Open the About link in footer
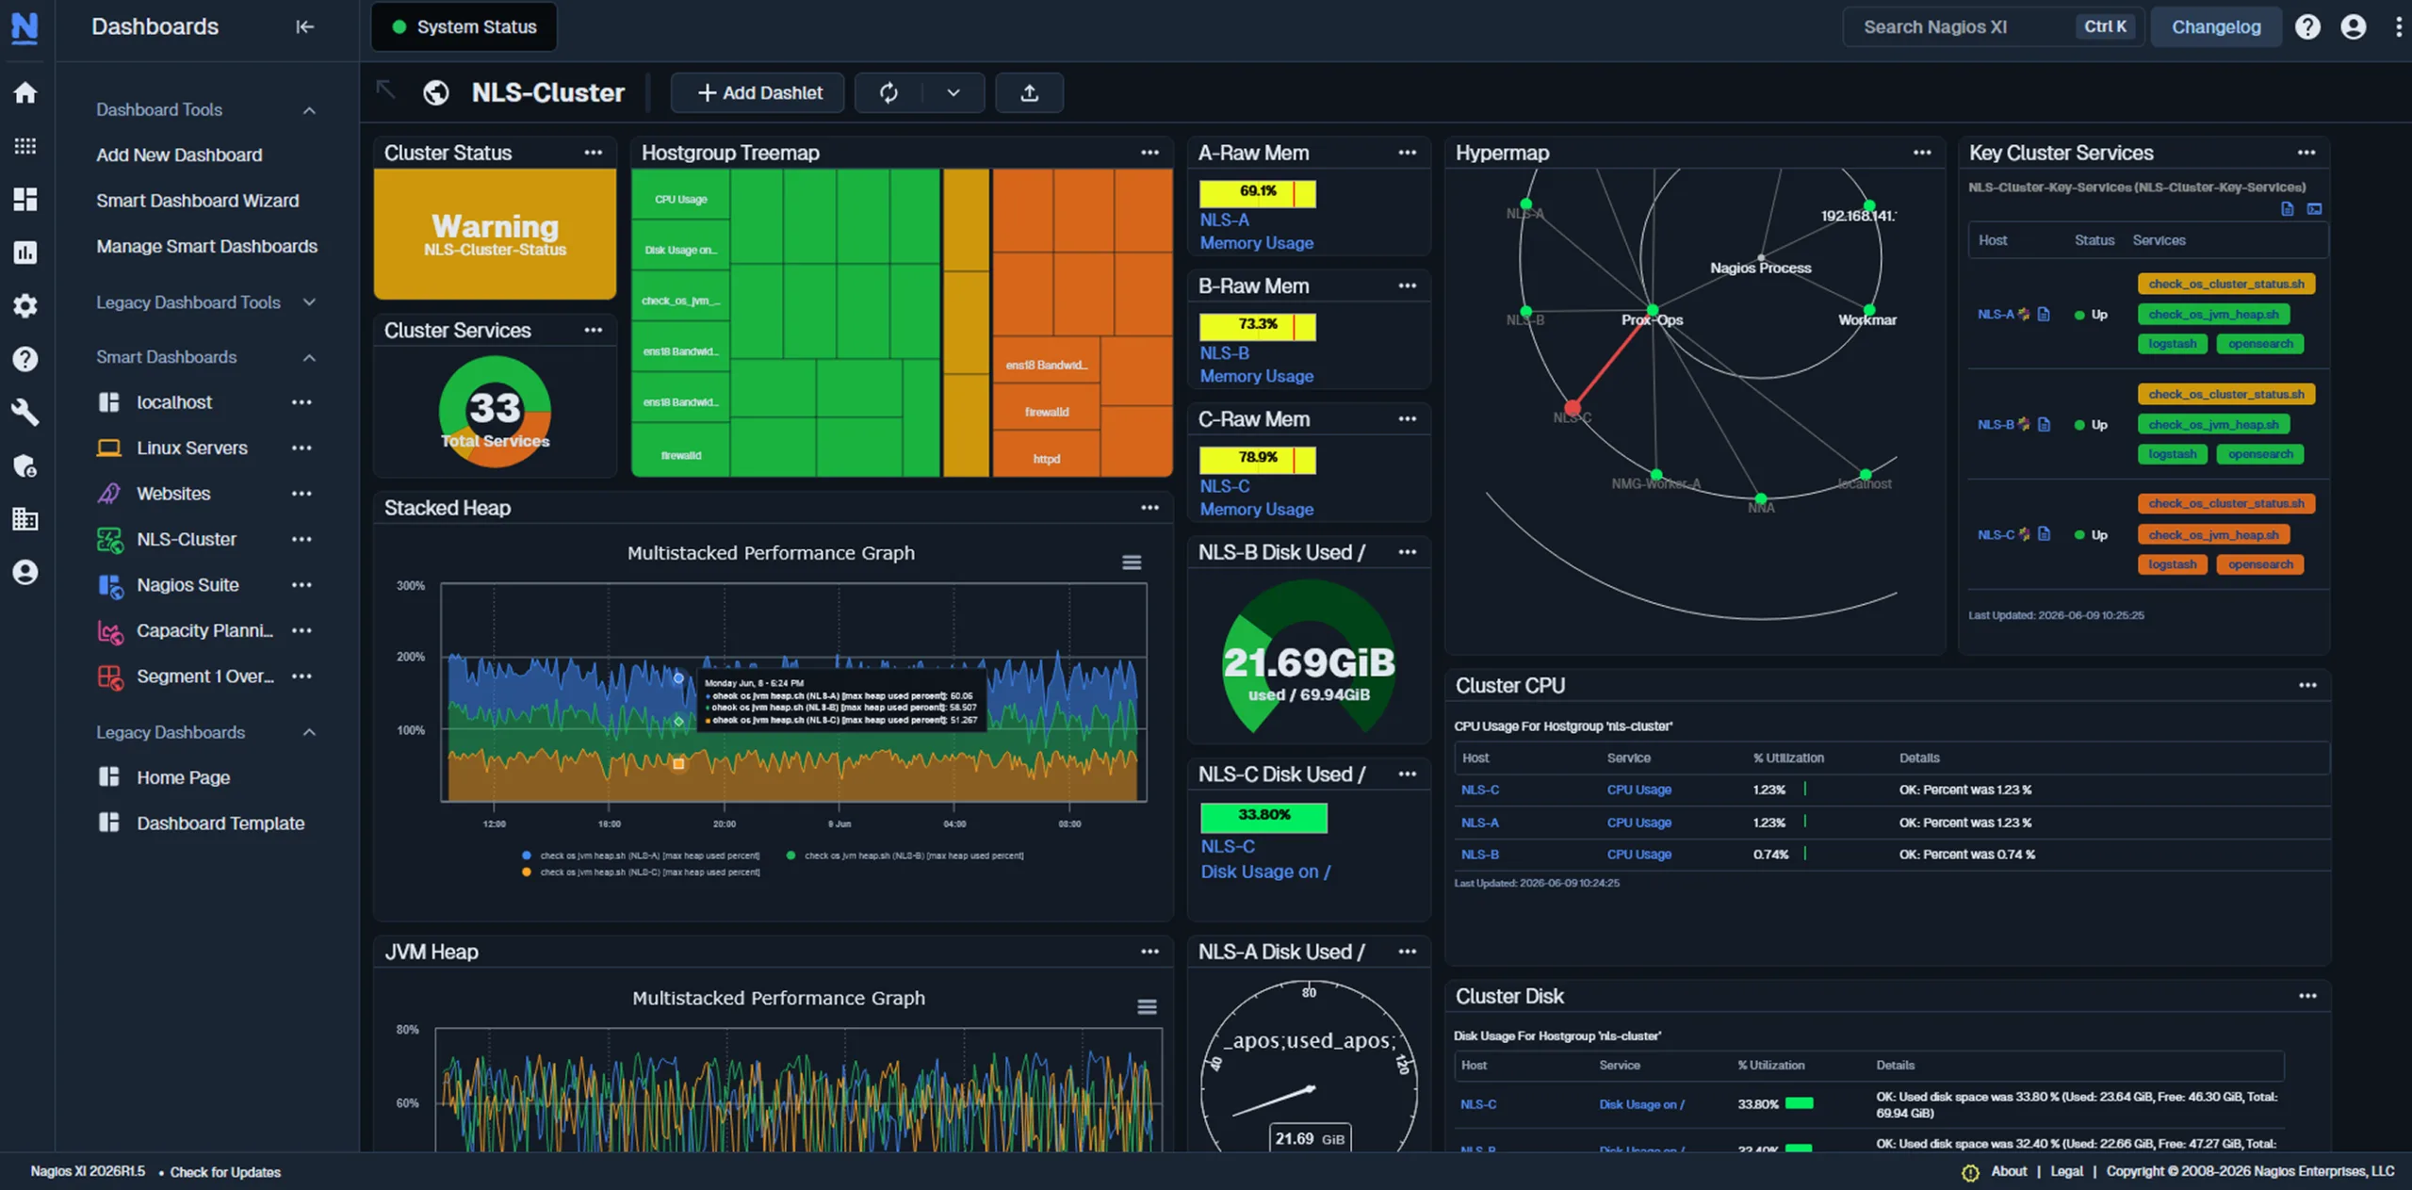 [x=2009, y=1171]
